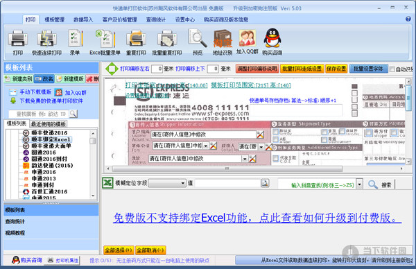This screenshot has height=269, width=416.
Task: Select 韵达快递(2015) template
Action: (52, 166)
